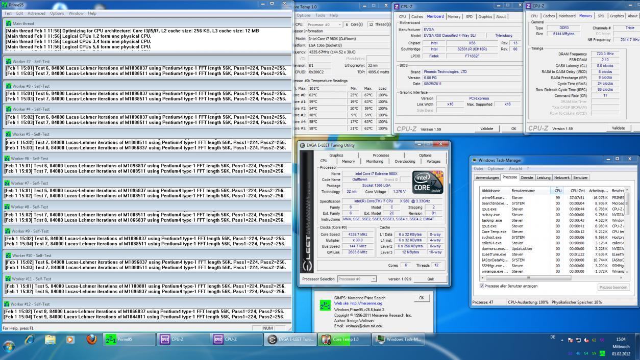Screen dimensions: 640x360
Task: Open the volume speaker tray icon
Action: (586, 339)
